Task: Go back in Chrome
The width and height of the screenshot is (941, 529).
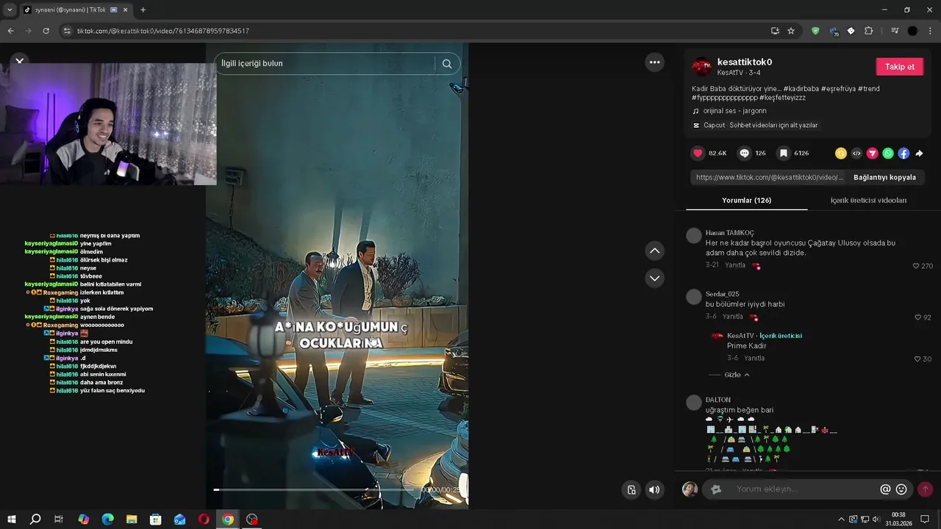Action: 10,31
